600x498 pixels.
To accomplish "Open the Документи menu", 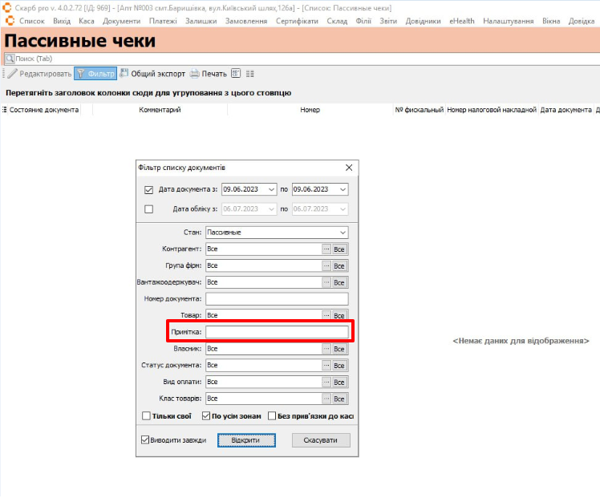I will (x=121, y=21).
